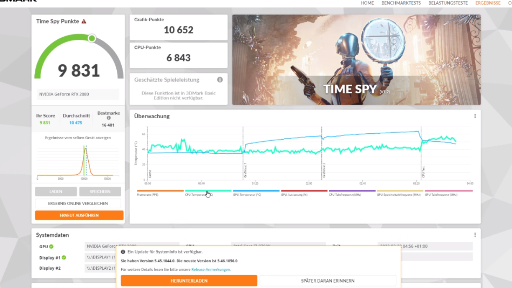Click the CPU Test marker line on chart
Screen dimensions: 512x288
(x=421, y=153)
